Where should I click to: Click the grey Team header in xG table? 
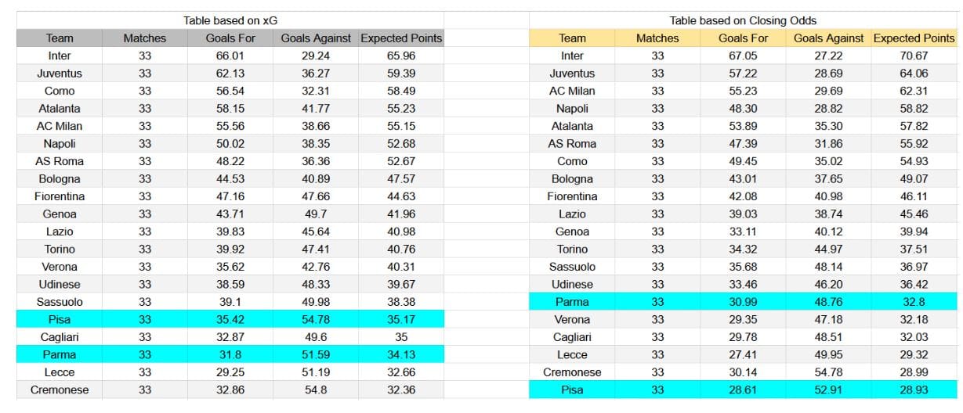click(x=60, y=38)
